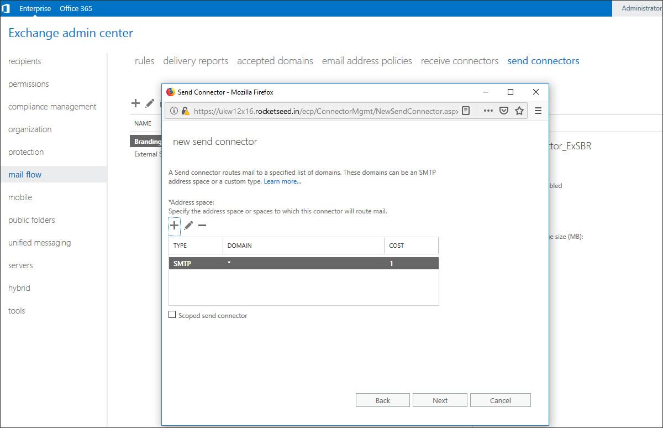Go to recipients in sidebar

25,61
